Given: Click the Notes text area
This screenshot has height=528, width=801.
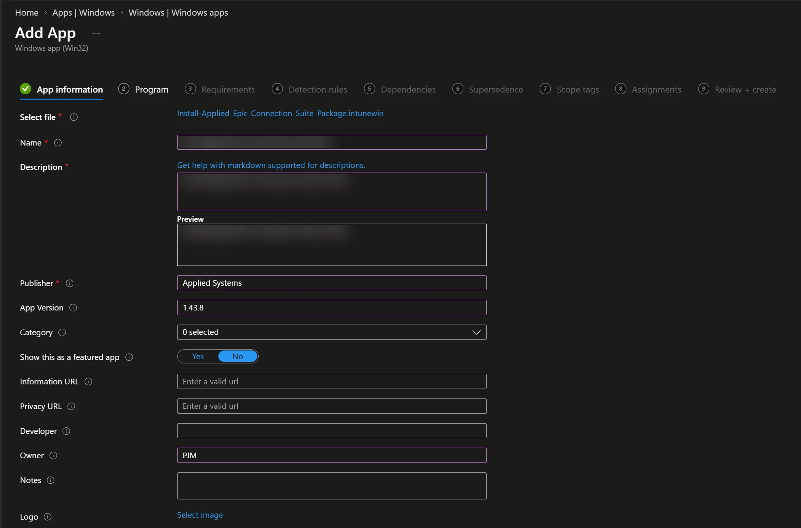Looking at the screenshot, I should tap(332, 486).
